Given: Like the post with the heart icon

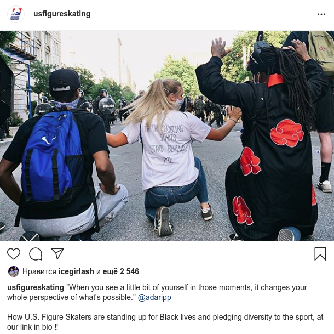Looking at the screenshot, I should pyautogui.click(x=14, y=254).
